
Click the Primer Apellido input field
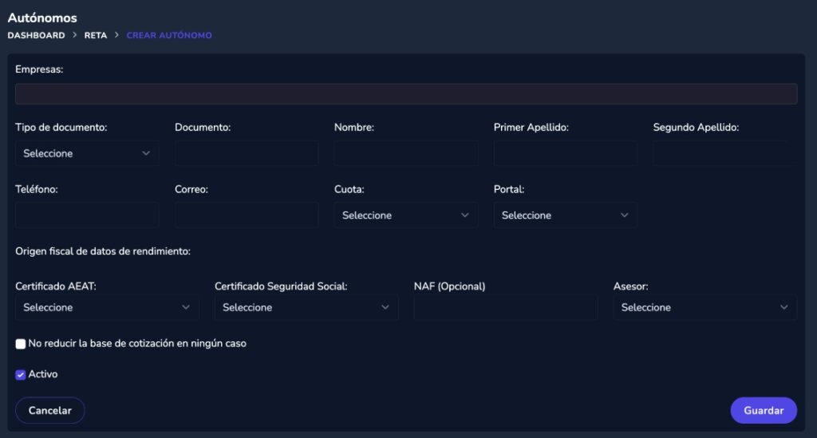pyautogui.click(x=566, y=153)
